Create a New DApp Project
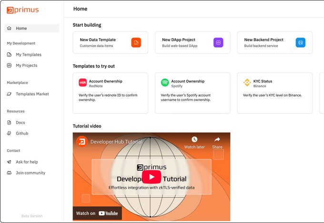Image resolution: width=324 pixels, height=223 pixels. coord(192,42)
